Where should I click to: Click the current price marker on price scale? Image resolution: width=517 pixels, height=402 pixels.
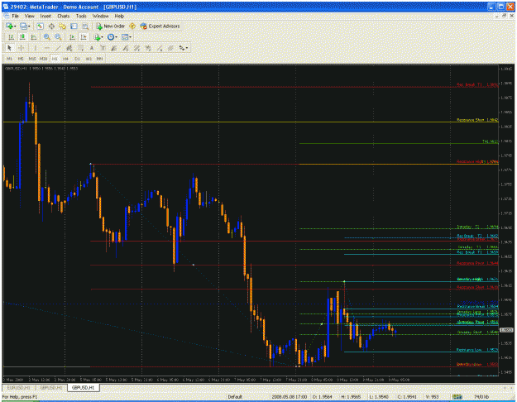coord(506,330)
